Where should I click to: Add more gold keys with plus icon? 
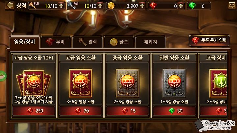coord(61,6)
